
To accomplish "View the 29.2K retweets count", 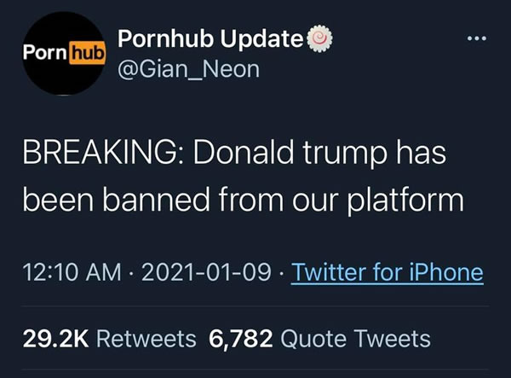I will (x=55, y=339).
